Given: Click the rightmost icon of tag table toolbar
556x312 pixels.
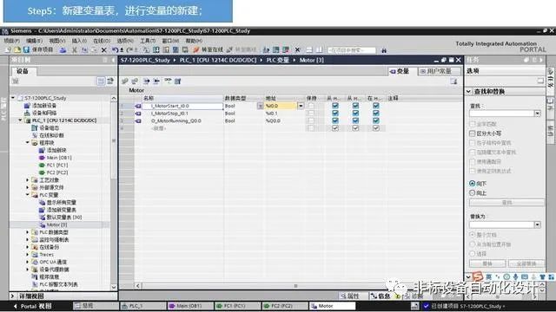Looking at the screenshot, I should [177, 81].
